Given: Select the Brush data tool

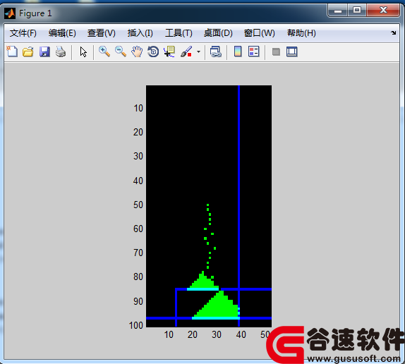Looking at the screenshot, I should click(186, 51).
